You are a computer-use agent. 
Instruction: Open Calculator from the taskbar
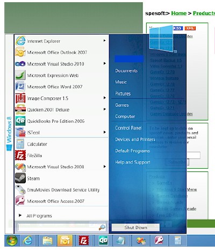click(177, 240)
